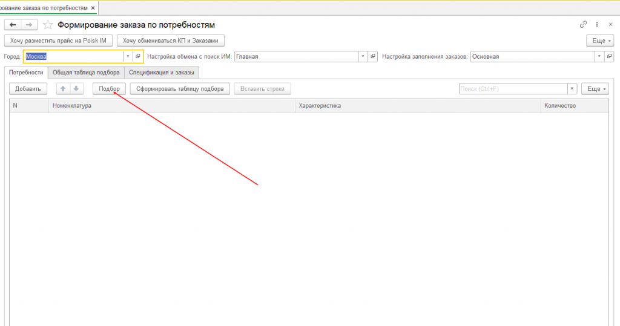620x326 pixels.
Task: Click Хочу обмениваться КП и Заказами
Action: 170,41
